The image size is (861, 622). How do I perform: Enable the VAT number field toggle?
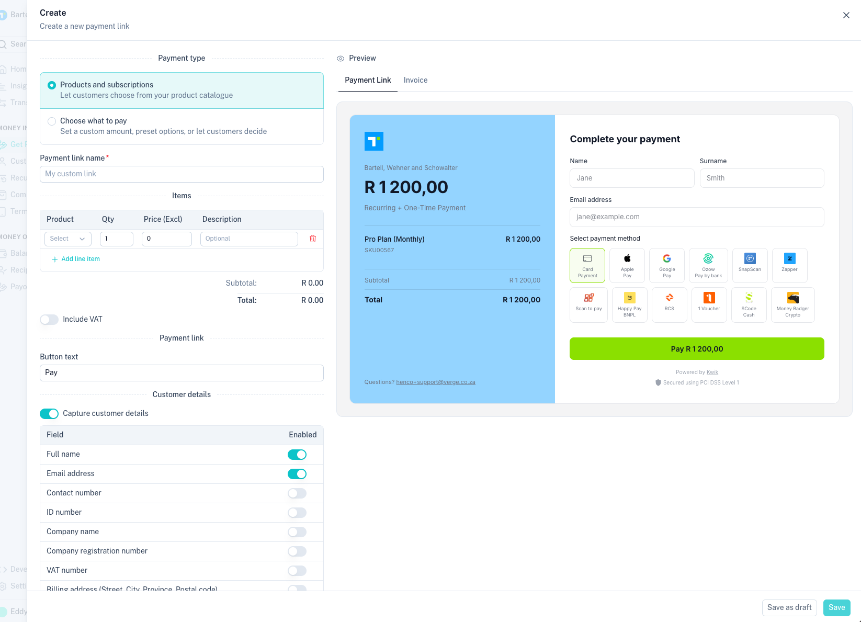click(297, 571)
